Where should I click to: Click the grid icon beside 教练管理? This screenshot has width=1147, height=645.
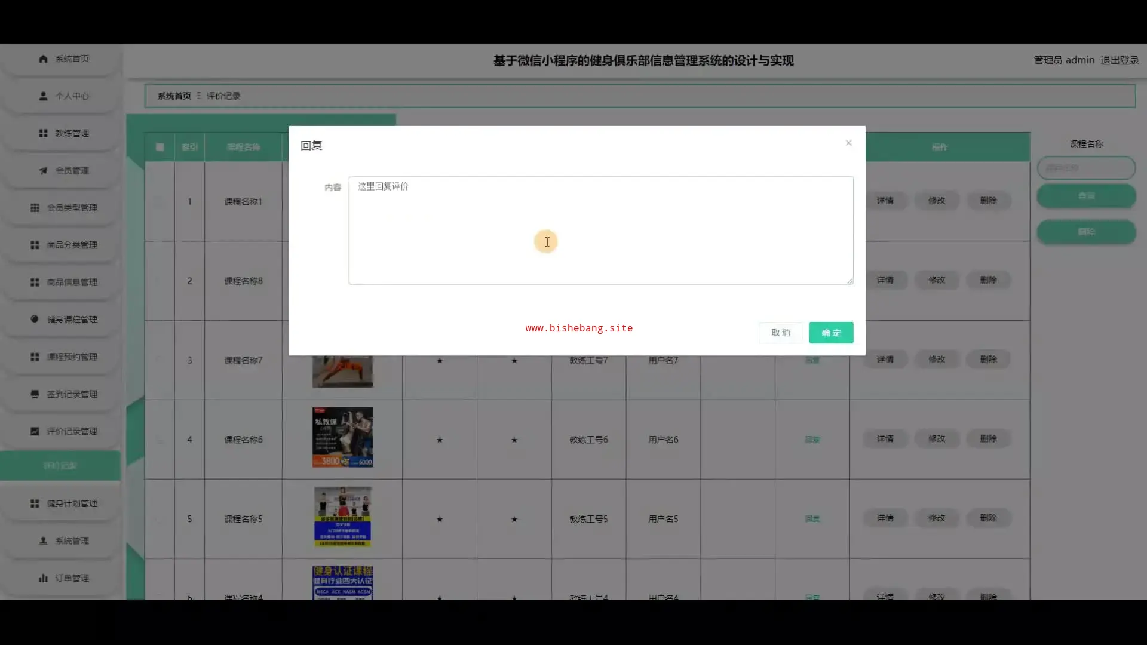[43, 133]
